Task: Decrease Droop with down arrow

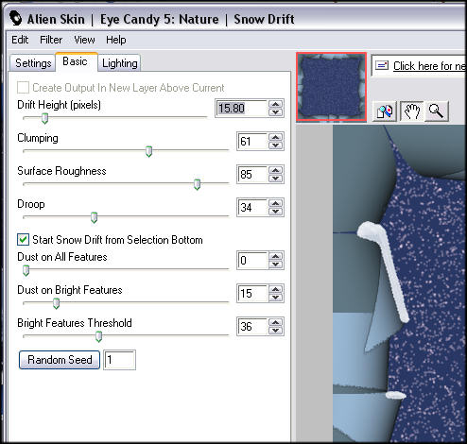Action: coord(276,212)
